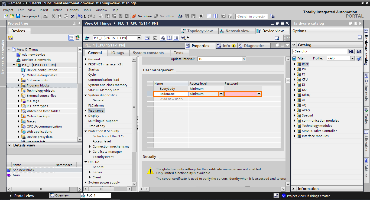Collapse the Details view panel
Screen dimensions: 370x200
coord(9,145)
